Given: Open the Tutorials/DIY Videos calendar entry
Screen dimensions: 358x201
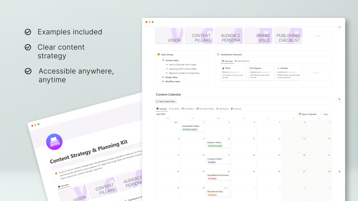Looking at the screenshot, I should coord(193,128).
